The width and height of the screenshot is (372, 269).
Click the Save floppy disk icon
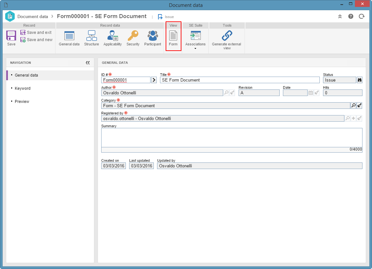(11, 36)
